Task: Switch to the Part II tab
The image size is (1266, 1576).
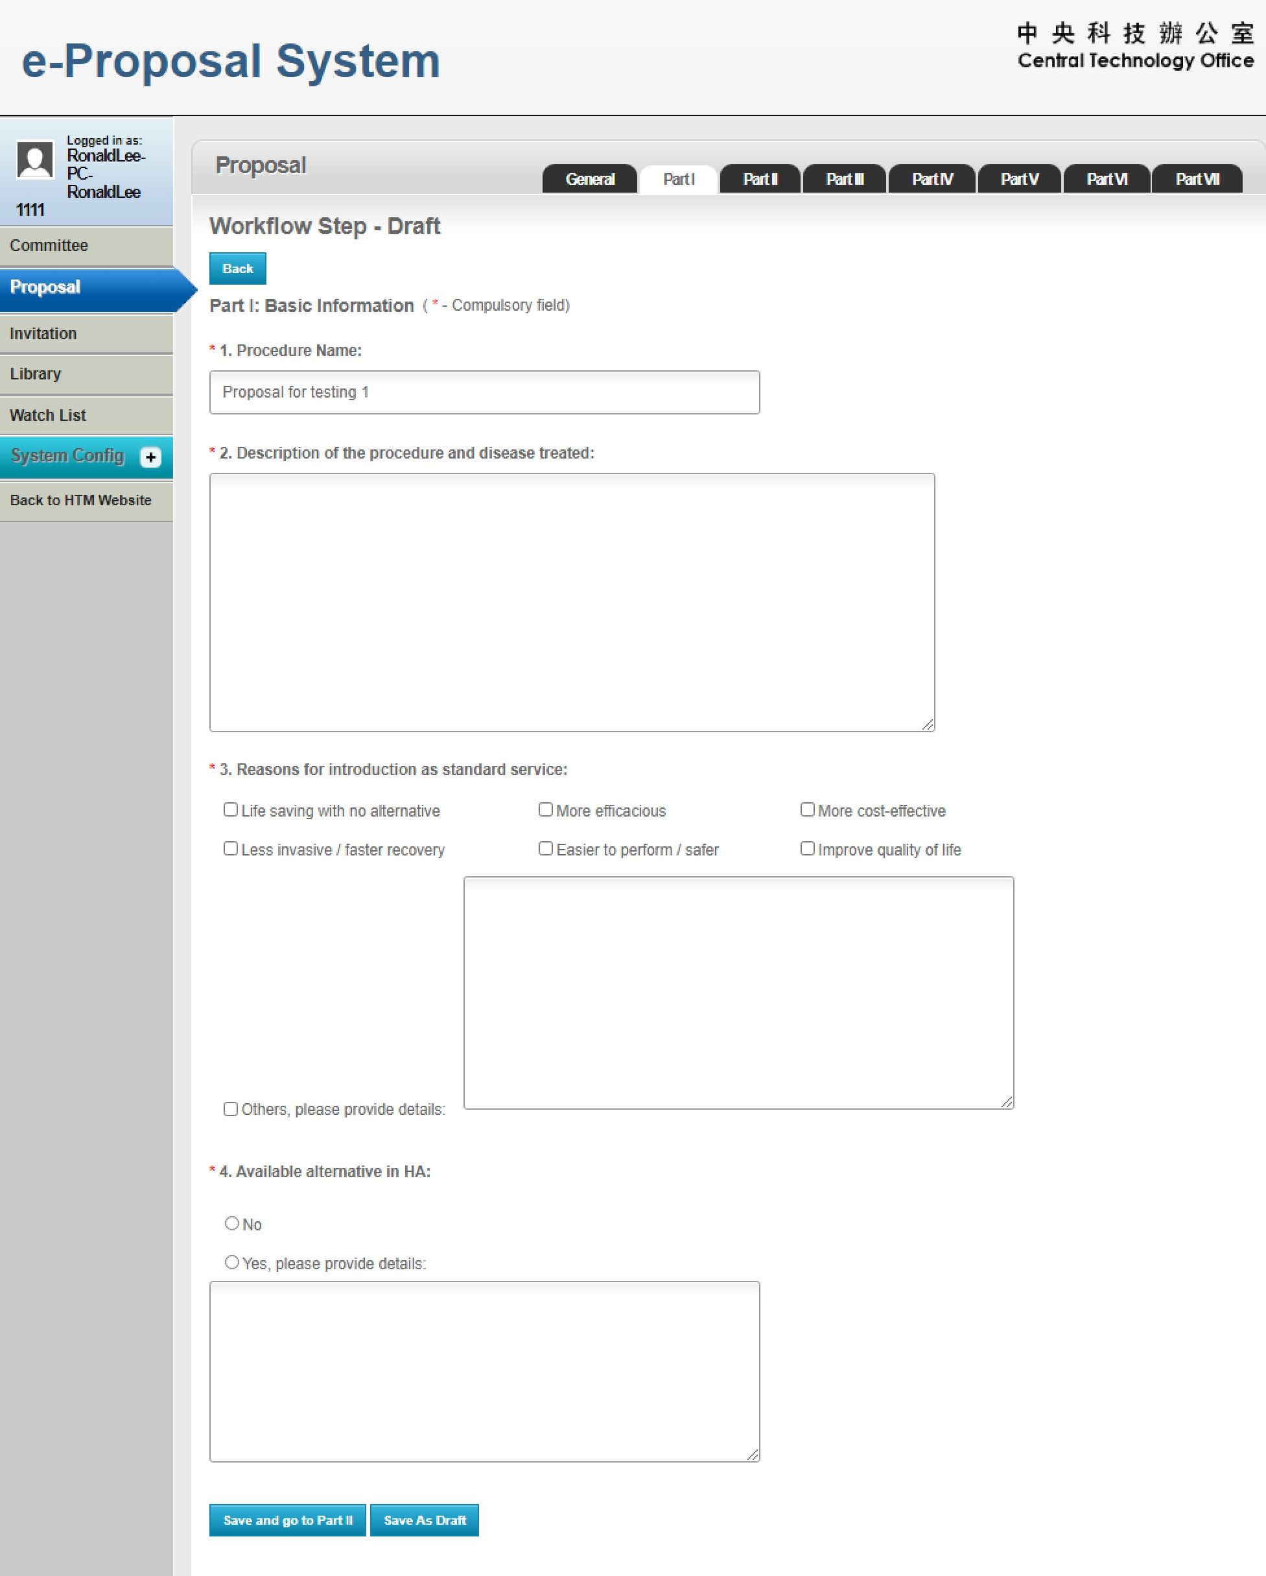Action: pyautogui.click(x=760, y=179)
